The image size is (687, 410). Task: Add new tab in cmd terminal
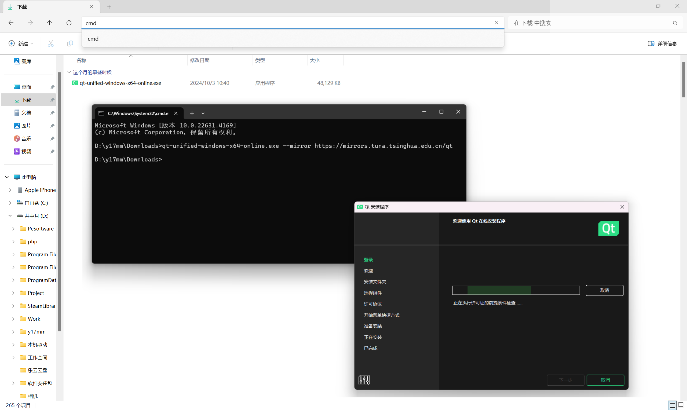[x=192, y=113]
